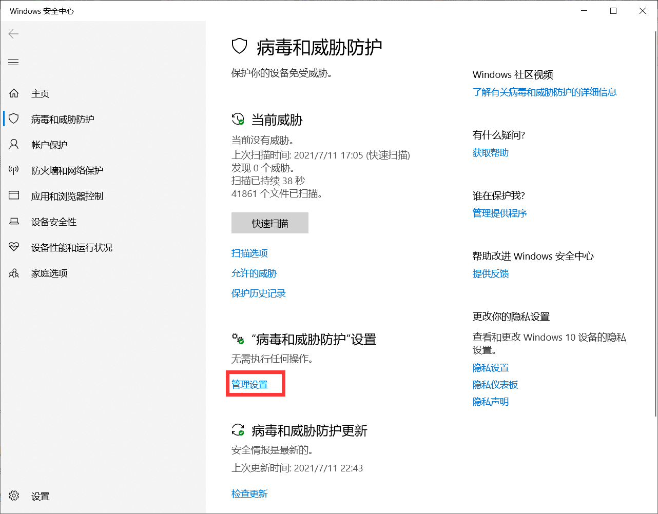
Task: Open the 允许的威胁 link
Action: (x=254, y=273)
